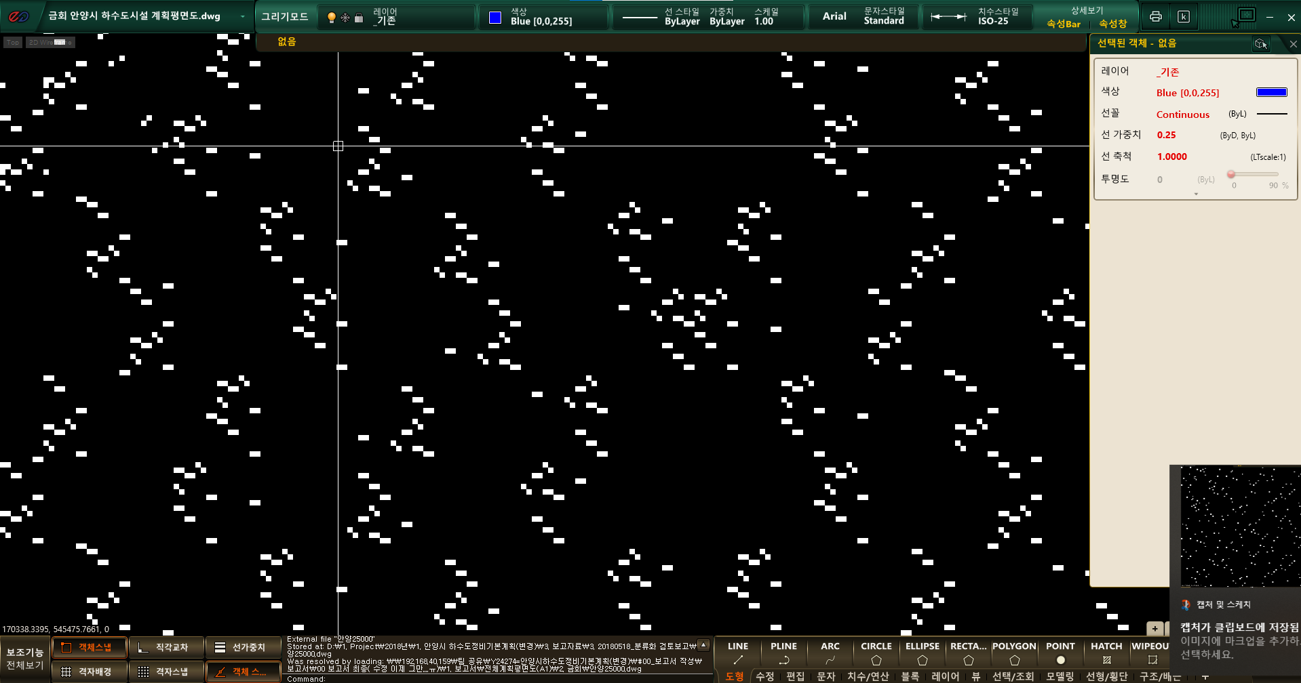Click the 보조기능 전체보기 button

[x=25, y=659]
